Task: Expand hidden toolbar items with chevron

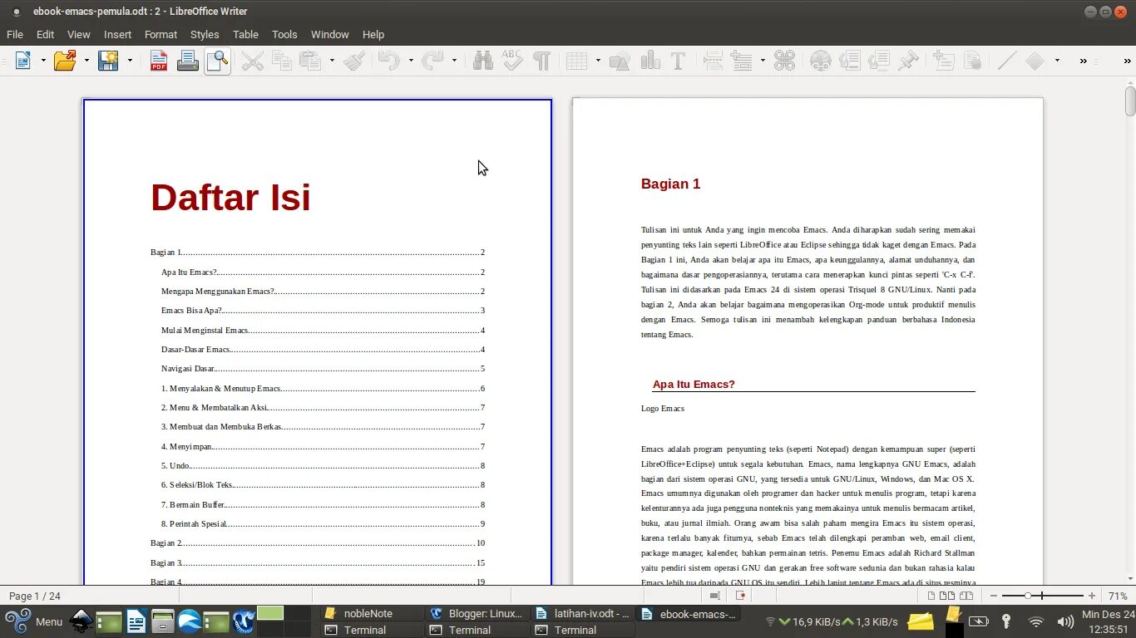Action: pyautogui.click(x=1084, y=61)
